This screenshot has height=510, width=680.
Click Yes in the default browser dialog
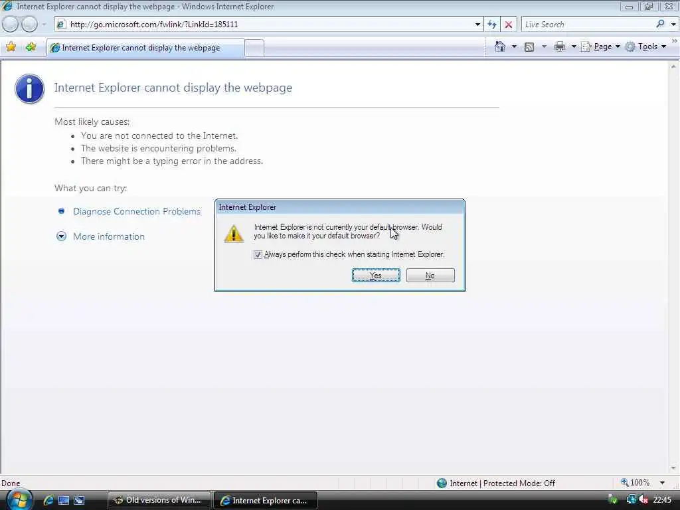376,276
